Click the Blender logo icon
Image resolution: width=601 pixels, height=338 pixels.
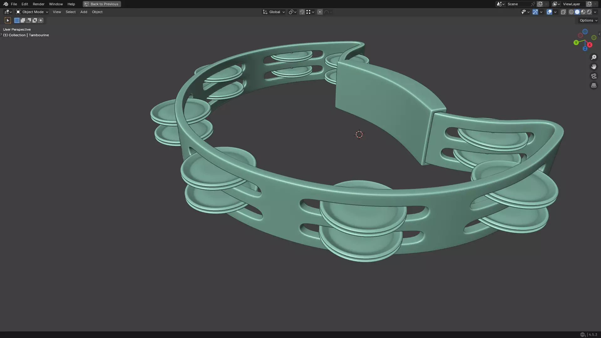tap(6, 4)
